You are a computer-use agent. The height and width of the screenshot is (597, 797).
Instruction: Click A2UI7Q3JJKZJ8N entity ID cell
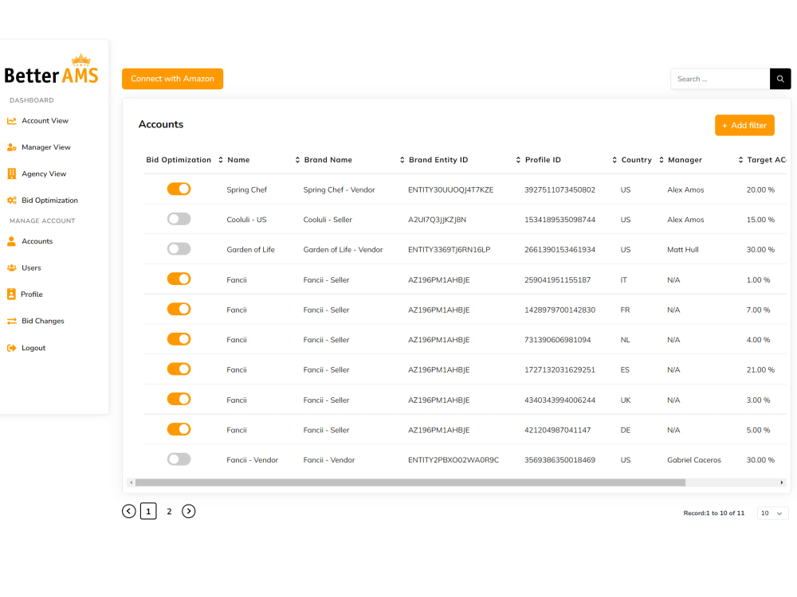(x=437, y=220)
